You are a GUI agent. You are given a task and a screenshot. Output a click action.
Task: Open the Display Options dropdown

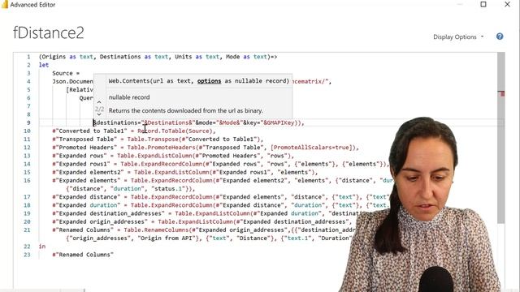[458, 37]
